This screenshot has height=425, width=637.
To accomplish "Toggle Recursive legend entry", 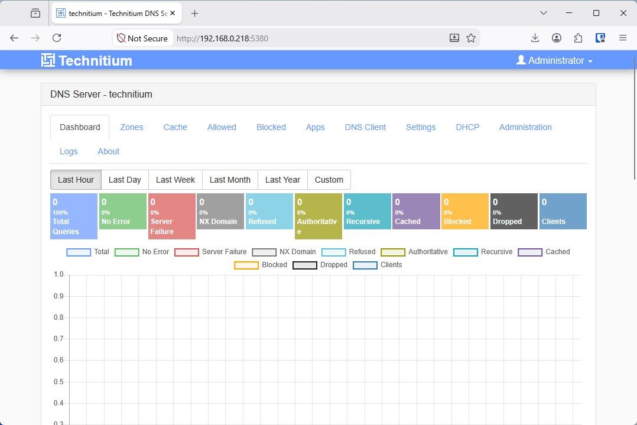I will [x=483, y=252].
